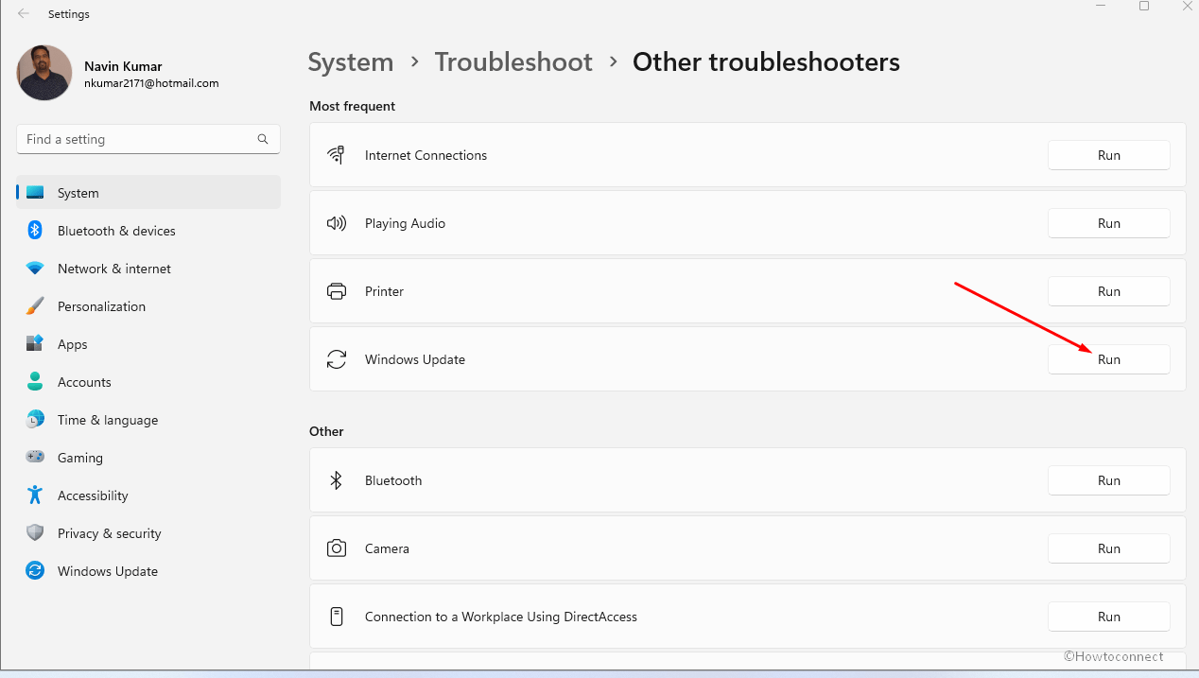Image resolution: width=1199 pixels, height=678 pixels.
Task: Click the Privacy & security shield icon
Action: pos(35,533)
